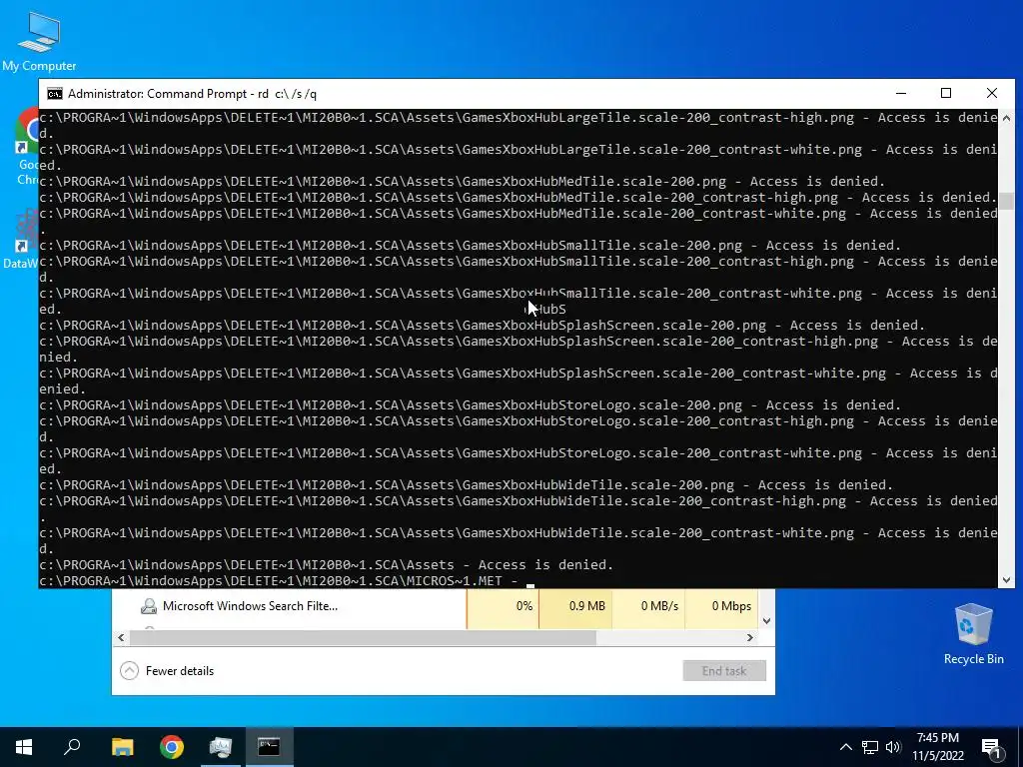Open the My Computer desktop icon
Screen dimensions: 1023x767
point(39,41)
